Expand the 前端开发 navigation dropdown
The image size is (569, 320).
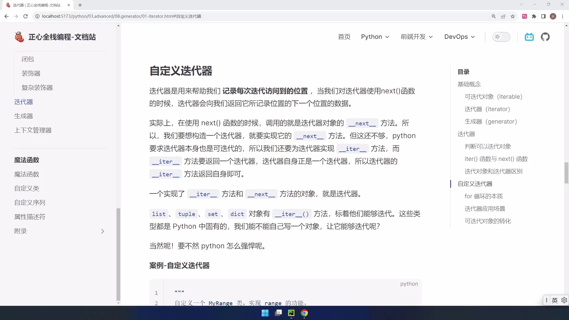[x=416, y=37]
